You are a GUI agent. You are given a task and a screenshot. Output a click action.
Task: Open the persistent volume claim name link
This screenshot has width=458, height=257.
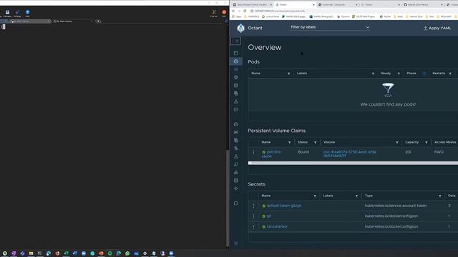[x=272, y=154]
